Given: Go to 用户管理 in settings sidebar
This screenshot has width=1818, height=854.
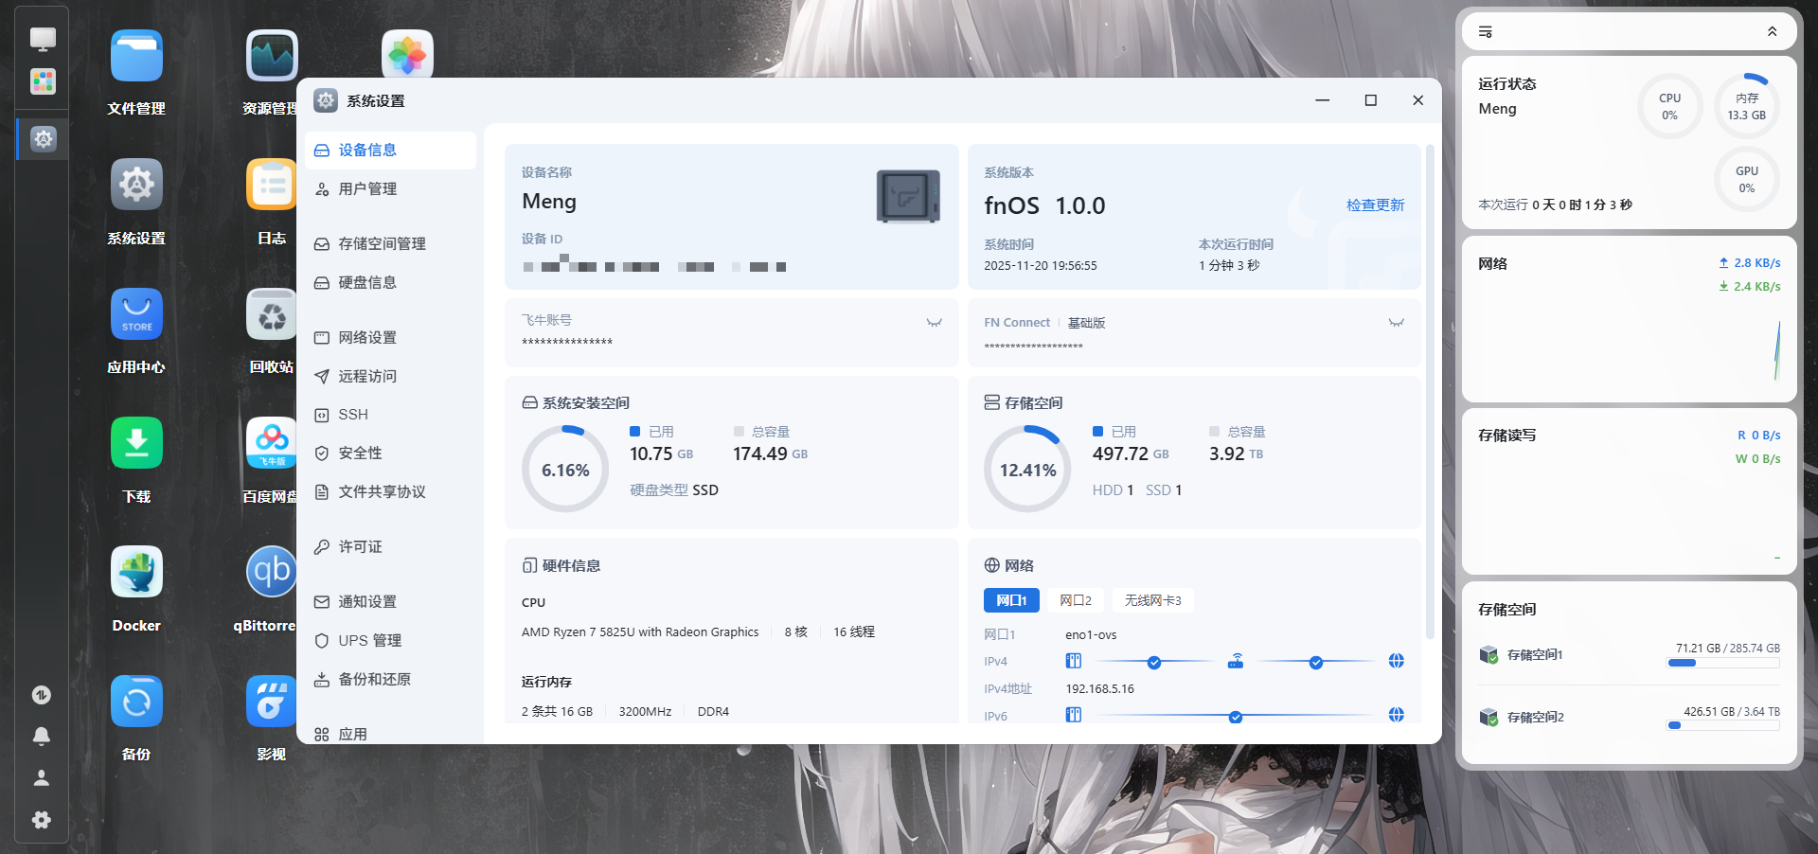Looking at the screenshot, I should (390, 189).
